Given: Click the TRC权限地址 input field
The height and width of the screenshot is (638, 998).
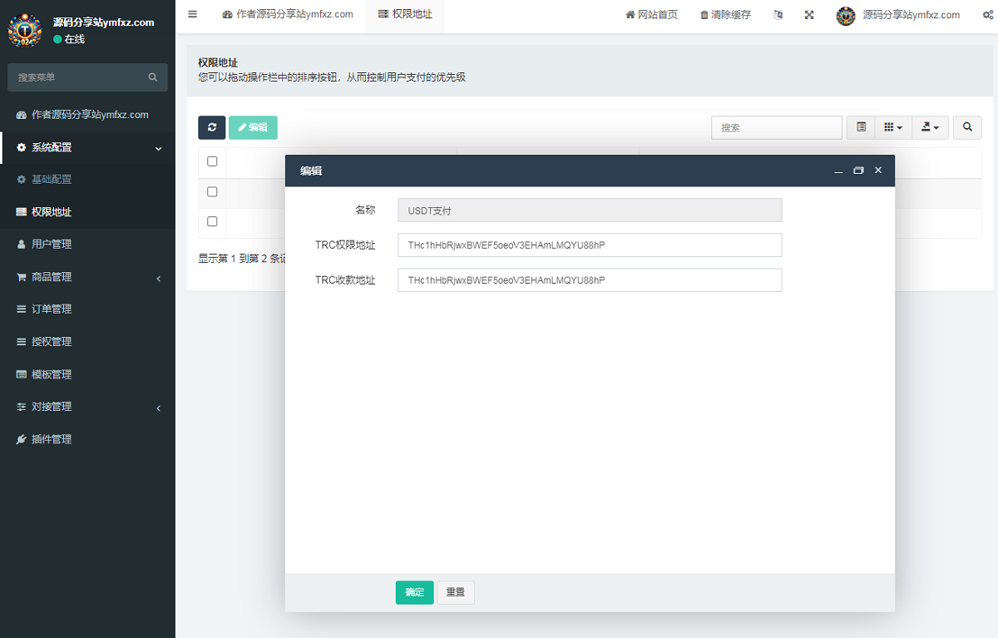Looking at the screenshot, I should click(590, 245).
